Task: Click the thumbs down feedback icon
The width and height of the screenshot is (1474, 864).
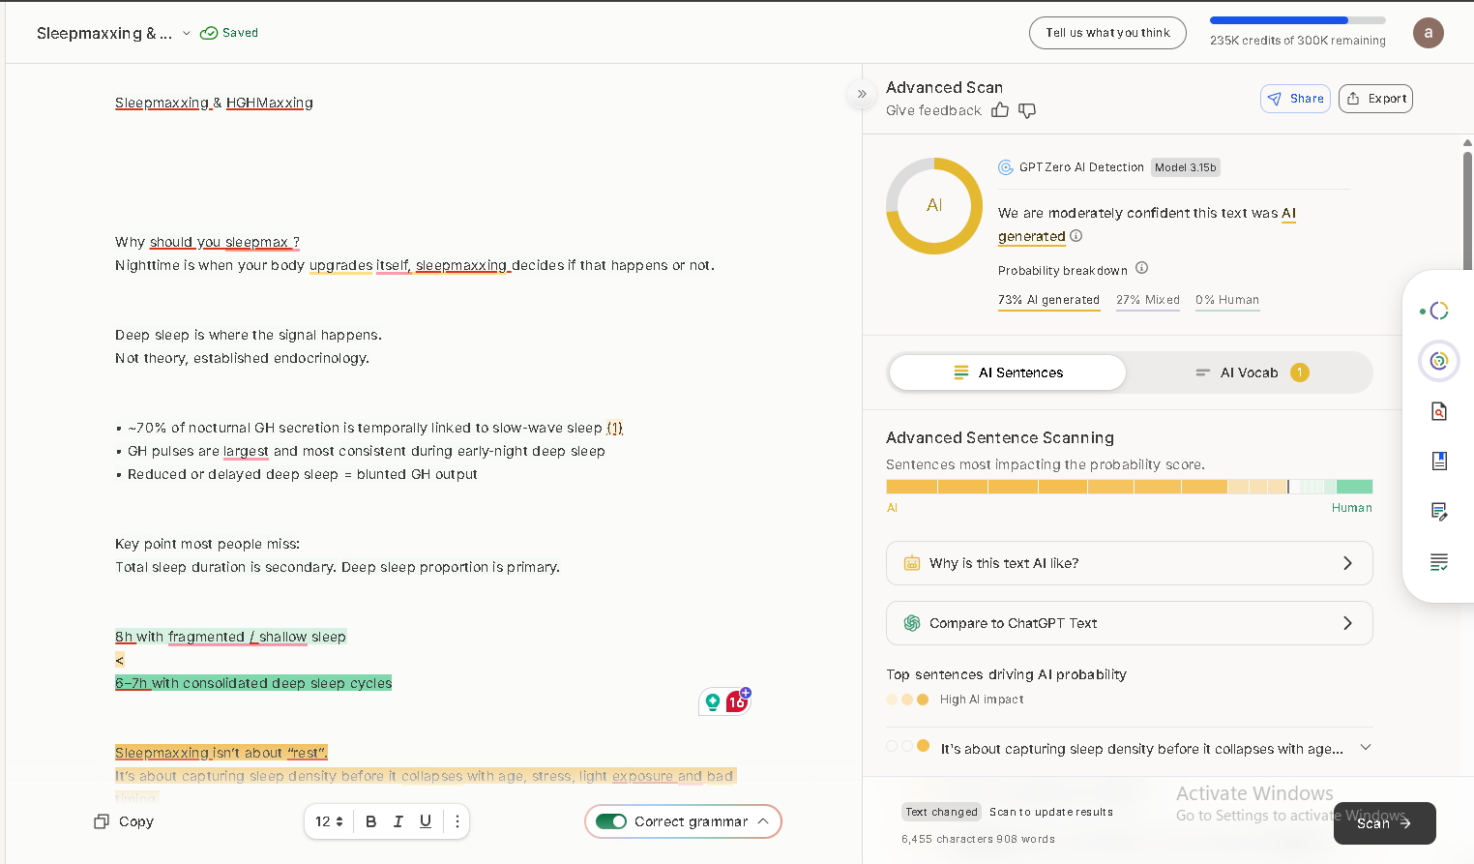Action: [x=1027, y=110]
